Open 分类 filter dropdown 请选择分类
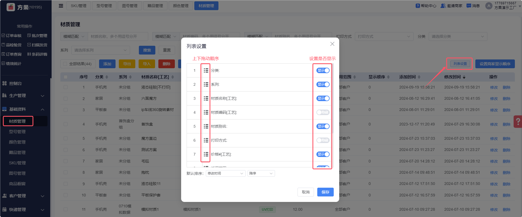The height and width of the screenshot is (217, 522). (x=458, y=36)
